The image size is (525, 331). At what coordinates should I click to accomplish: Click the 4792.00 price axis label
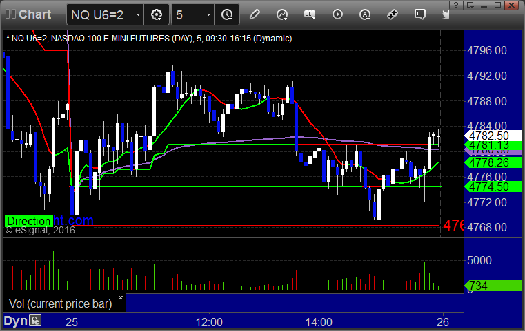click(x=487, y=76)
